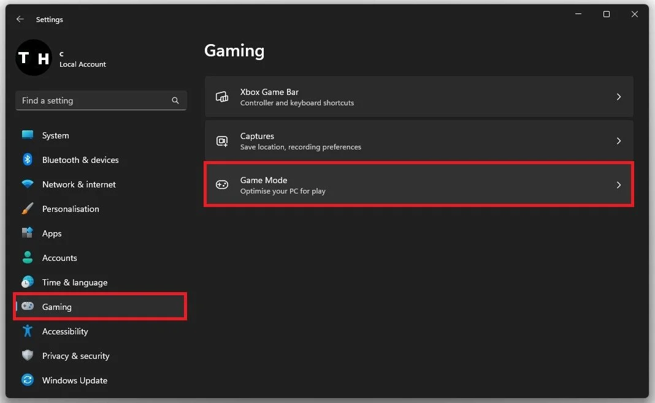655x403 pixels.
Task: Click the Privacy & security shield icon
Action: pyautogui.click(x=28, y=355)
